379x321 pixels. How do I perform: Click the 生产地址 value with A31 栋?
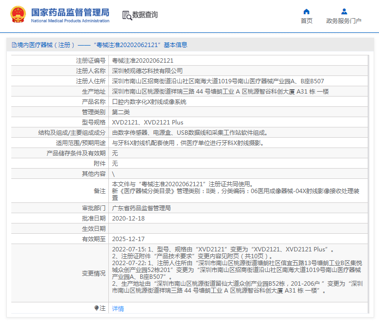[x=220, y=92]
